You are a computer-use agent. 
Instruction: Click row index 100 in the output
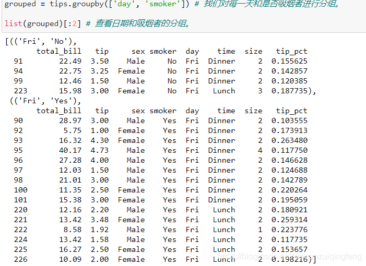pos(20,190)
